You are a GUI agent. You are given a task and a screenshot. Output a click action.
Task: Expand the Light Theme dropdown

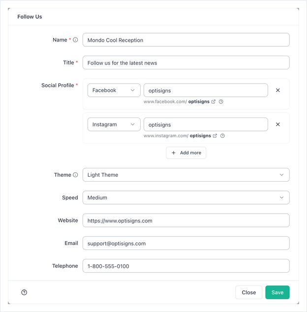[186, 175]
